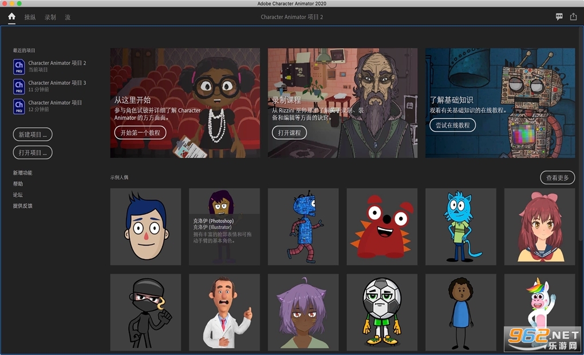Open the 帮助 link
584x355 pixels.
18,184
